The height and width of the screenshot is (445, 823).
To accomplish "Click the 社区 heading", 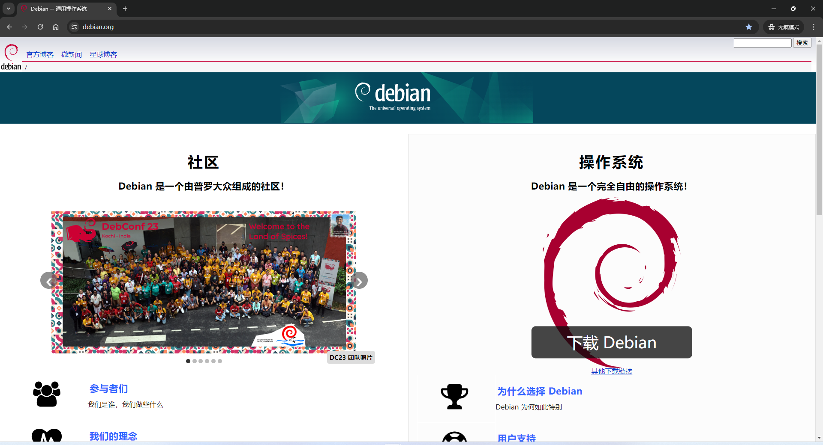I will pyautogui.click(x=203, y=163).
